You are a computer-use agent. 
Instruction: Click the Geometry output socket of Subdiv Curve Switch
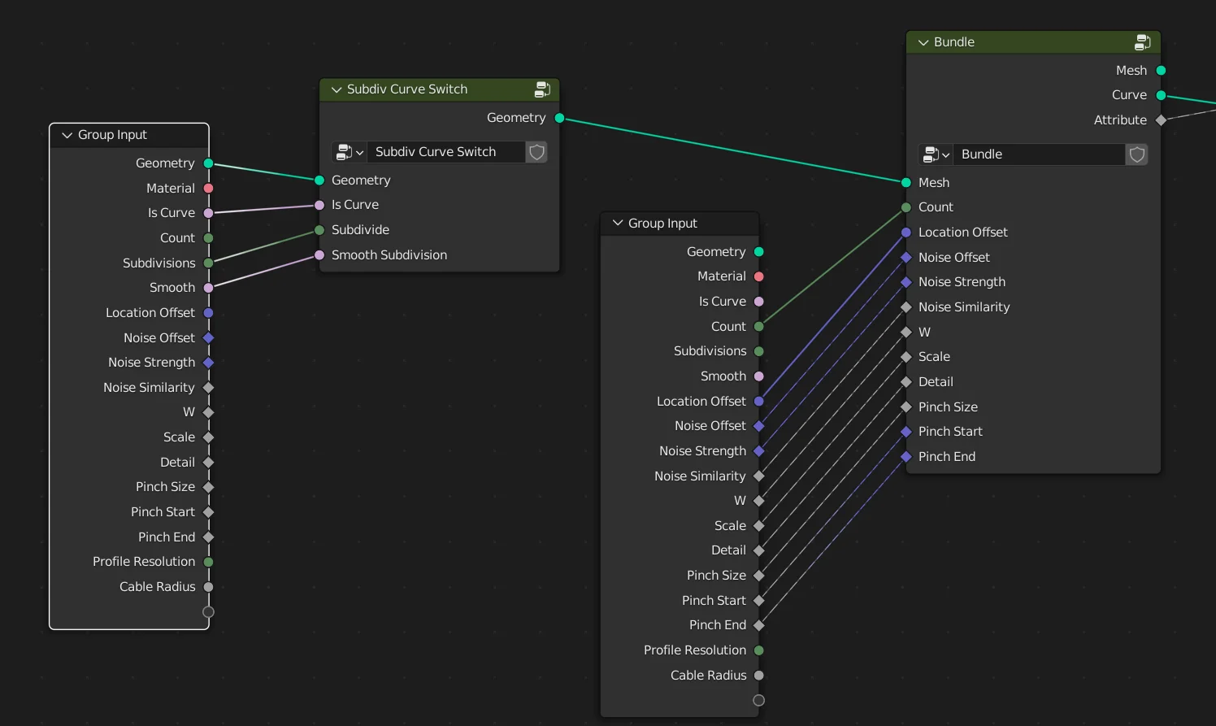(x=558, y=118)
